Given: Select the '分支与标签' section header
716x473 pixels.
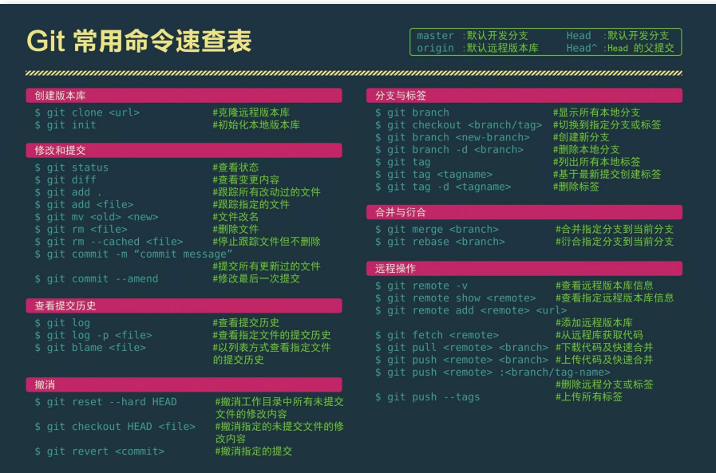Looking at the screenshot, I should 524,96.
